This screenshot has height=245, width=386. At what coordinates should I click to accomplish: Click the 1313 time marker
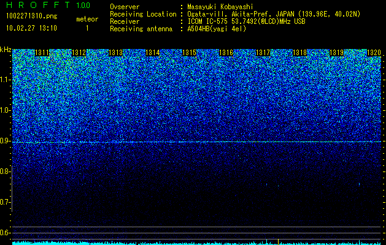116,53
